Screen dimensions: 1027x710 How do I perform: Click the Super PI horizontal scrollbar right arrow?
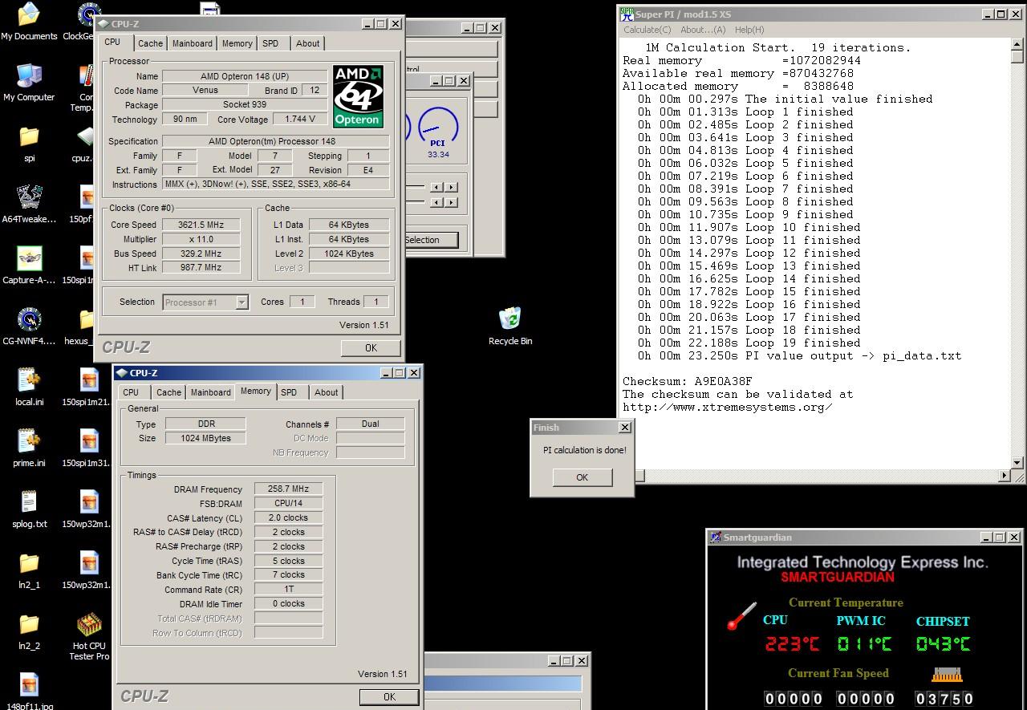pyautogui.click(x=1005, y=476)
